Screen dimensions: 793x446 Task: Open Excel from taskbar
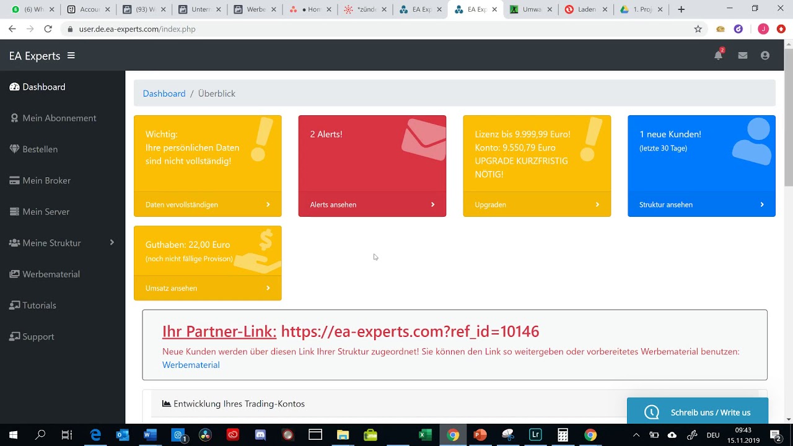(425, 435)
